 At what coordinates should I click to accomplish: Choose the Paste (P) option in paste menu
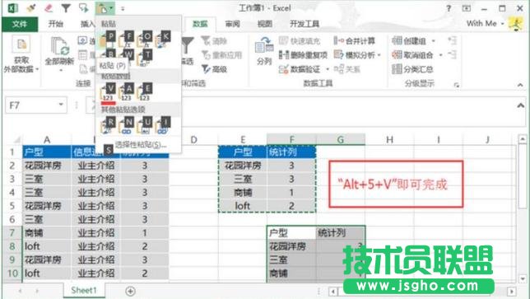pyautogui.click(x=107, y=39)
